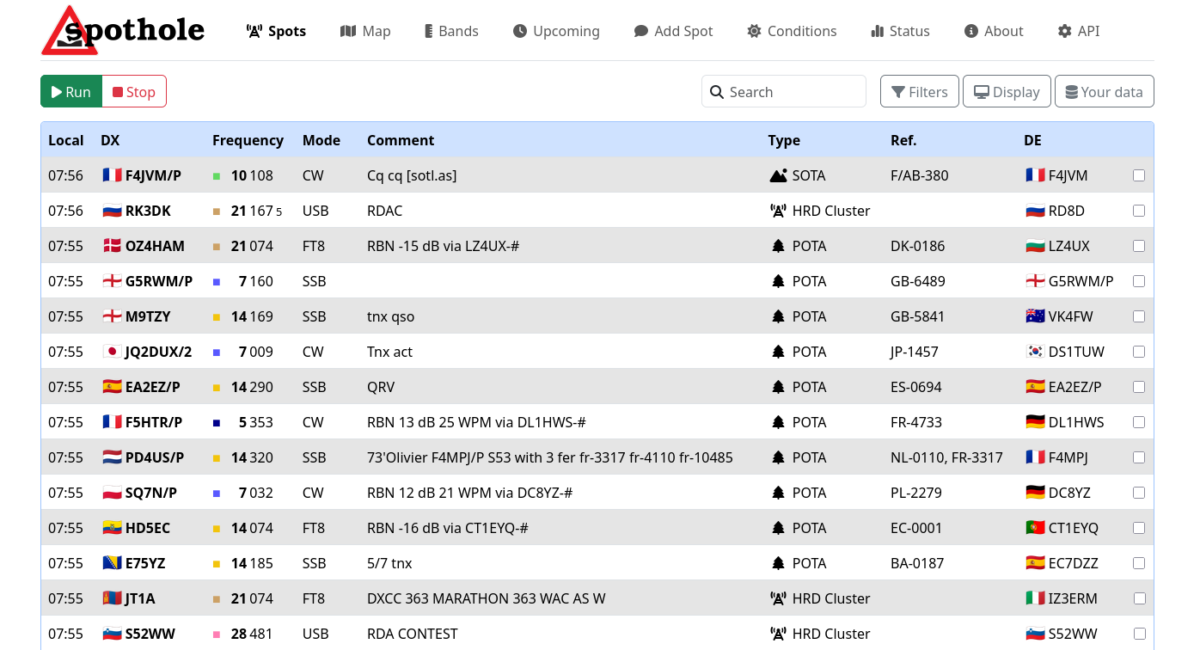Tick the checkbox for PD4US/P spot
This screenshot has width=1200, height=650.
click(1139, 457)
